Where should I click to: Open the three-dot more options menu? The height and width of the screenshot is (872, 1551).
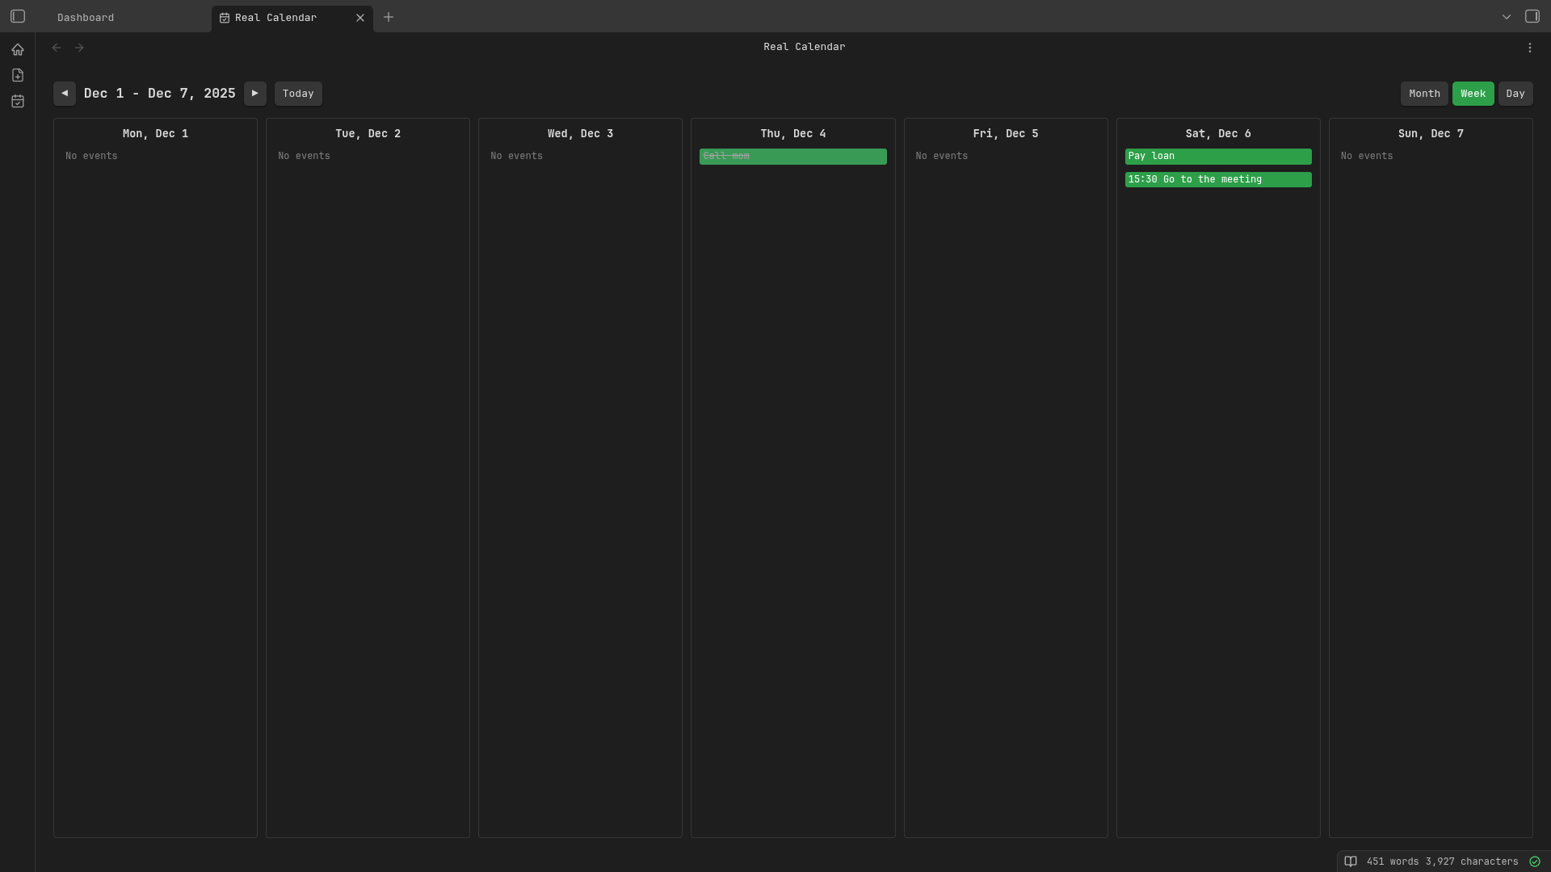(1529, 48)
